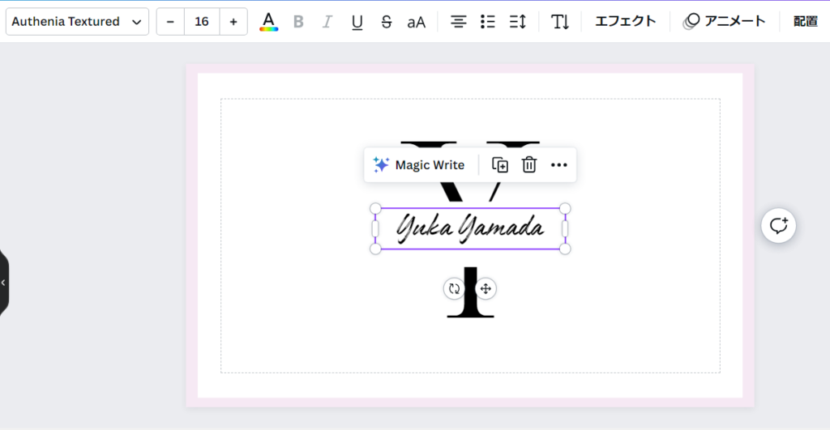Open the line spacing options
830x430 pixels.
tap(518, 22)
